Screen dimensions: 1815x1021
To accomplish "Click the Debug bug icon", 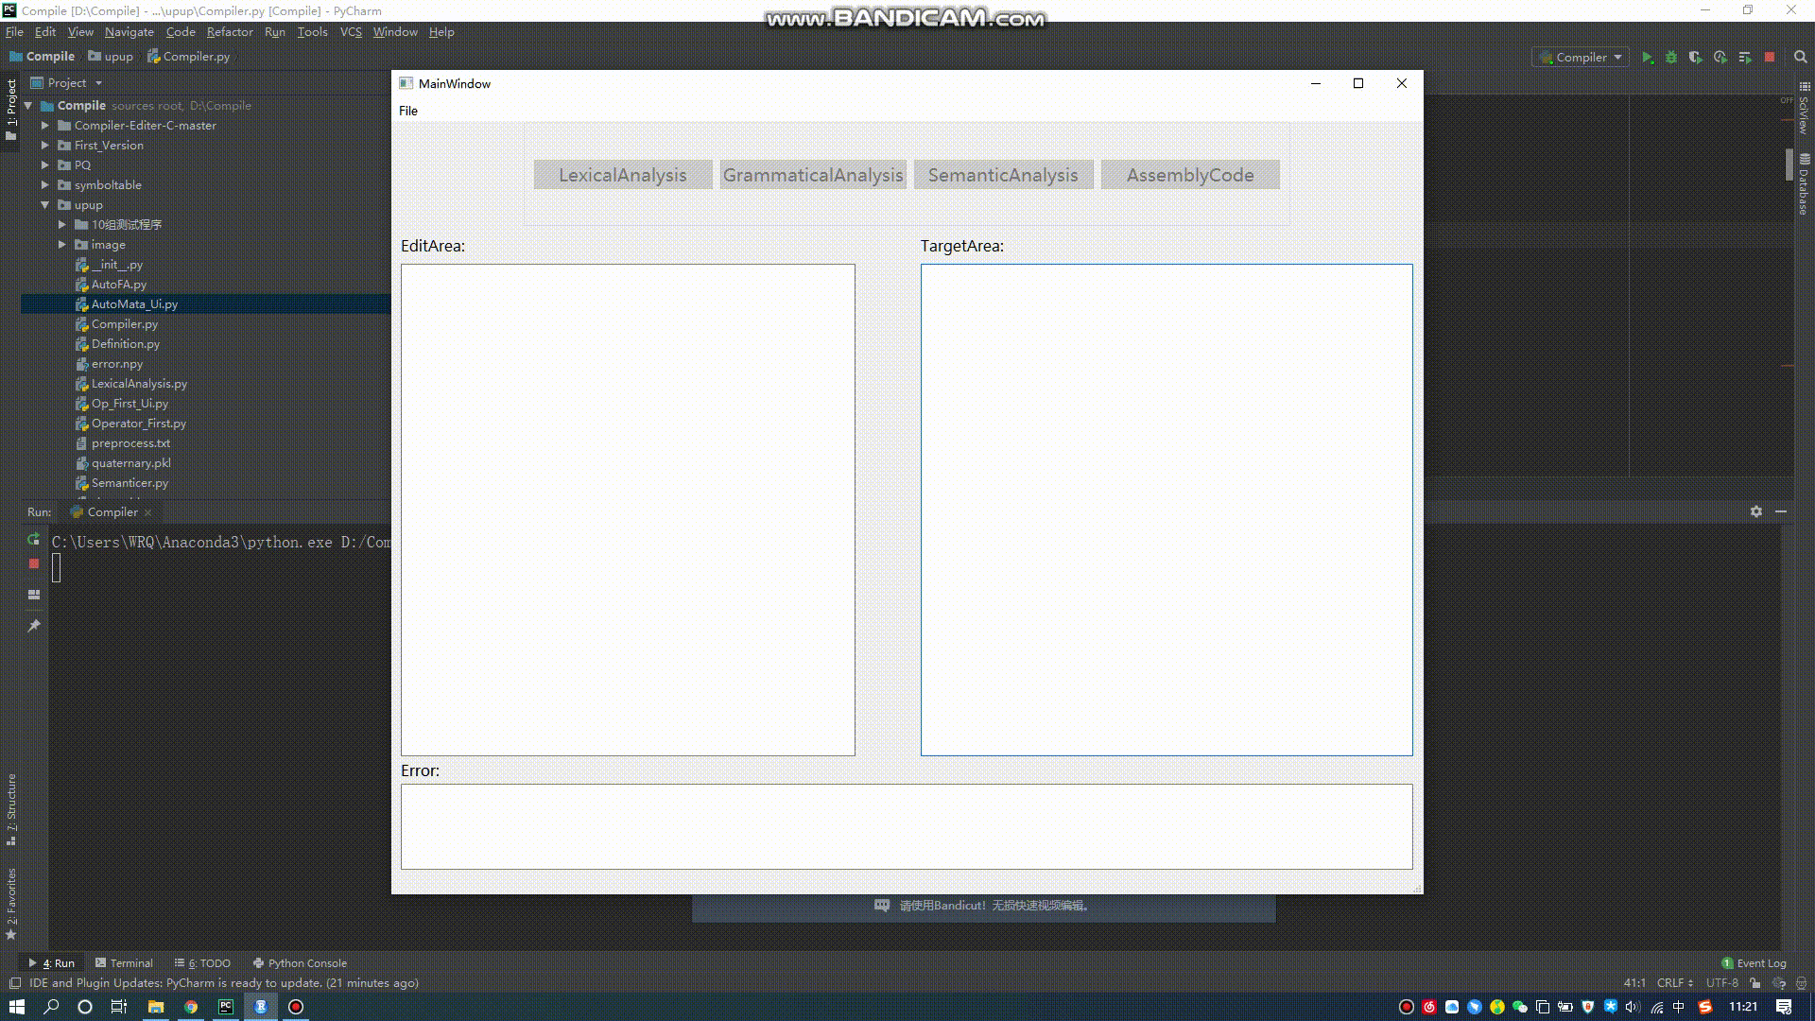I will click(1671, 58).
